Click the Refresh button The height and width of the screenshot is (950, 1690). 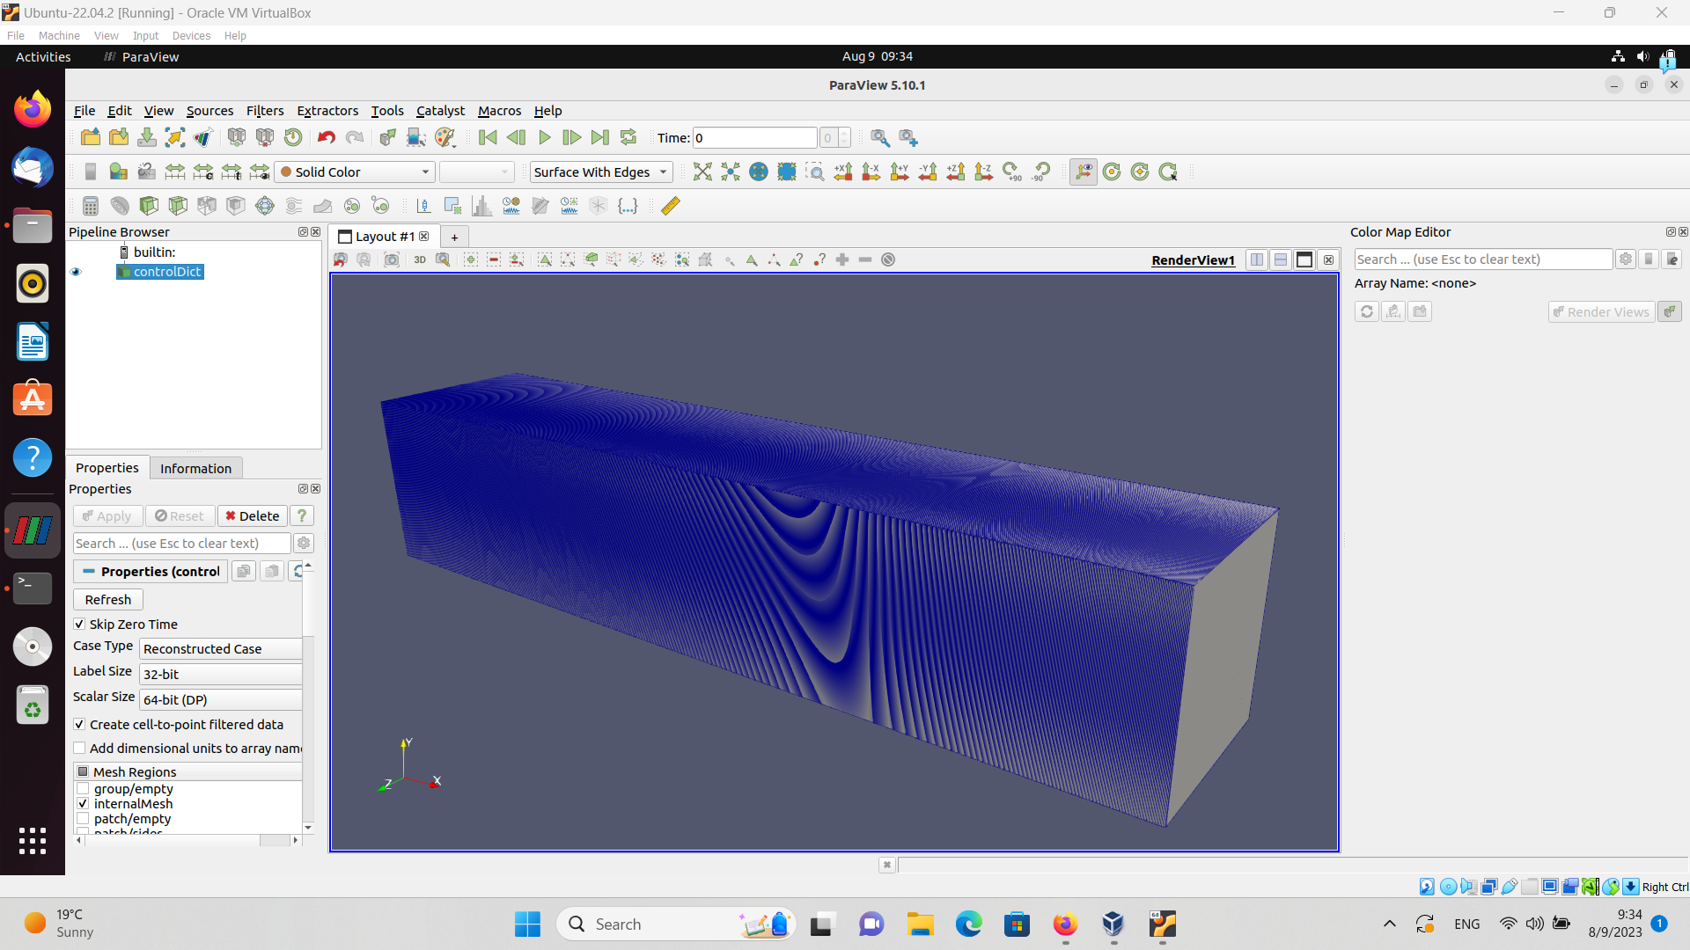click(x=108, y=599)
